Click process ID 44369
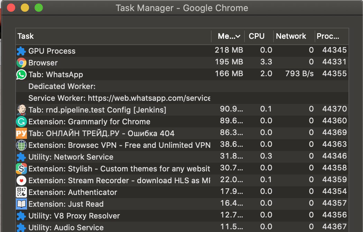The height and width of the screenshot is (232, 363). click(x=335, y=133)
